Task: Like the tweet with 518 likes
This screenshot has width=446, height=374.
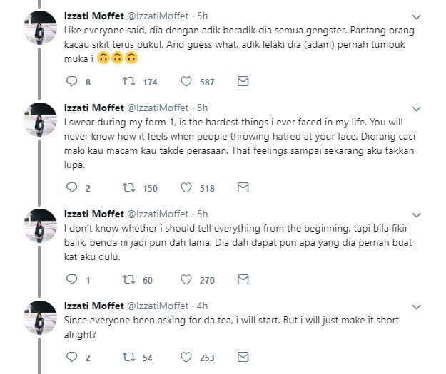Action: point(187,187)
